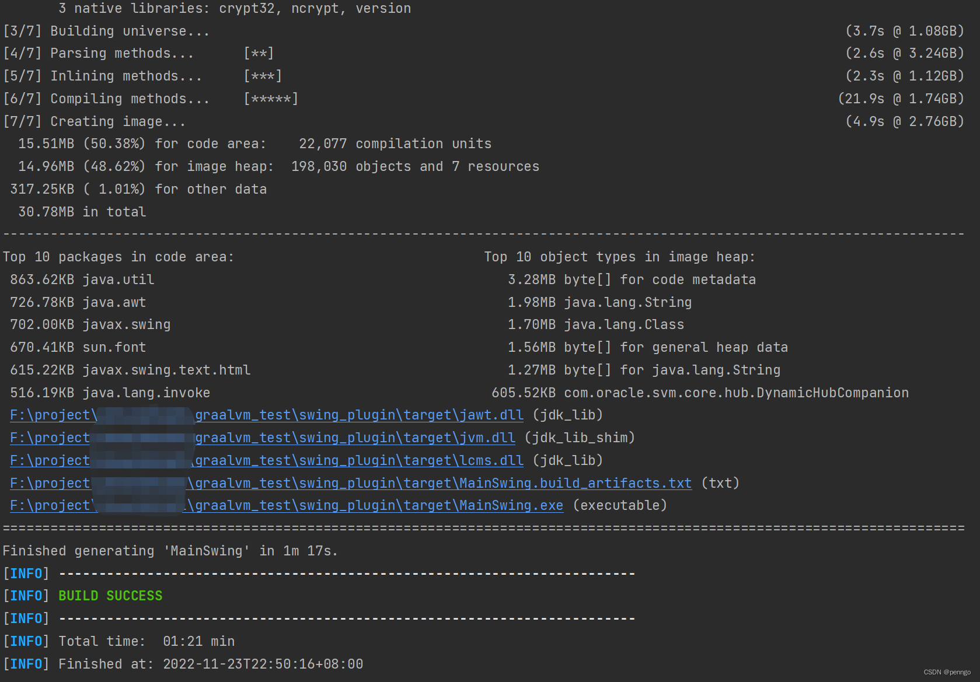Click the '1.27MB byte[] for java.lang.String' row

[644, 370]
